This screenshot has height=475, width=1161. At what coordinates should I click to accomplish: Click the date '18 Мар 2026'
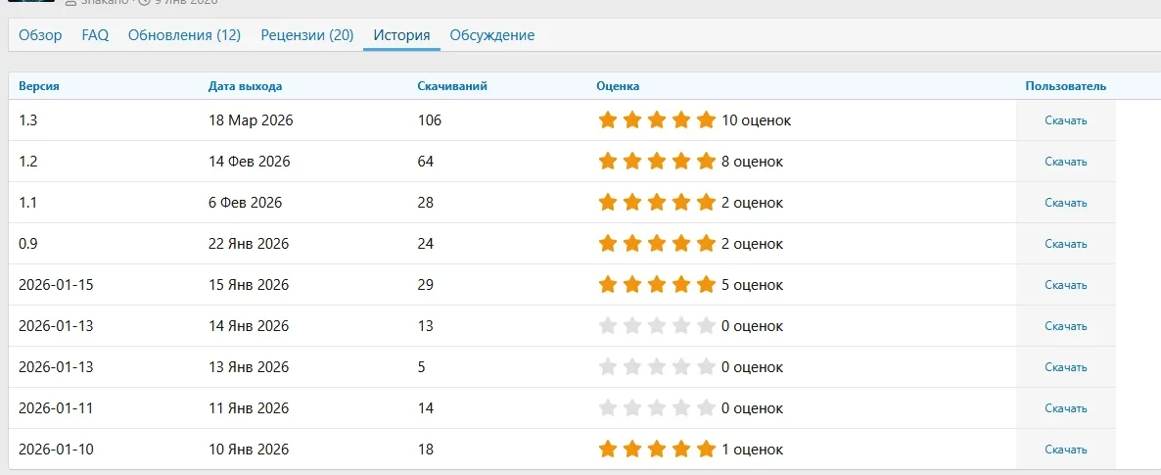click(251, 120)
